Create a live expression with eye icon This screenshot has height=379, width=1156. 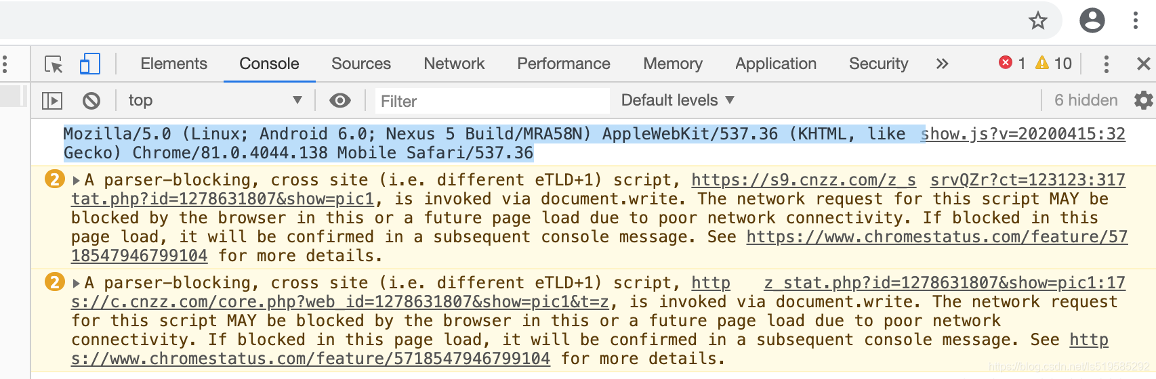(x=340, y=101)
